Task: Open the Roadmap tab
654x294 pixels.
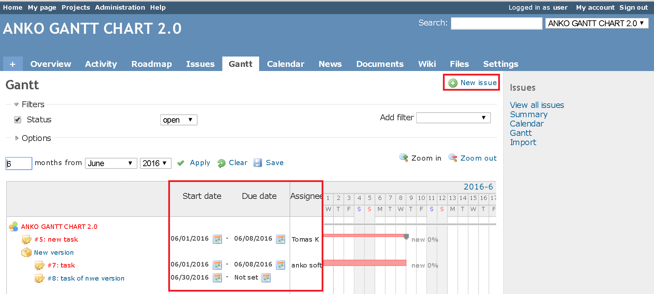Action: tap(151, 64)
